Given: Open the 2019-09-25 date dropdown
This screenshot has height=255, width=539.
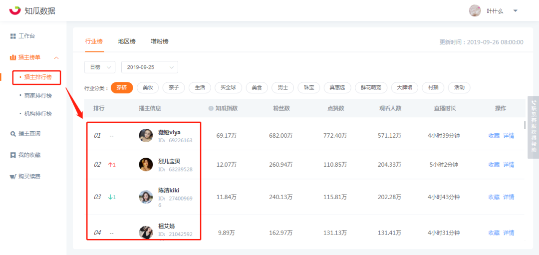Looking at the screenshot, I should click(150, 67).
